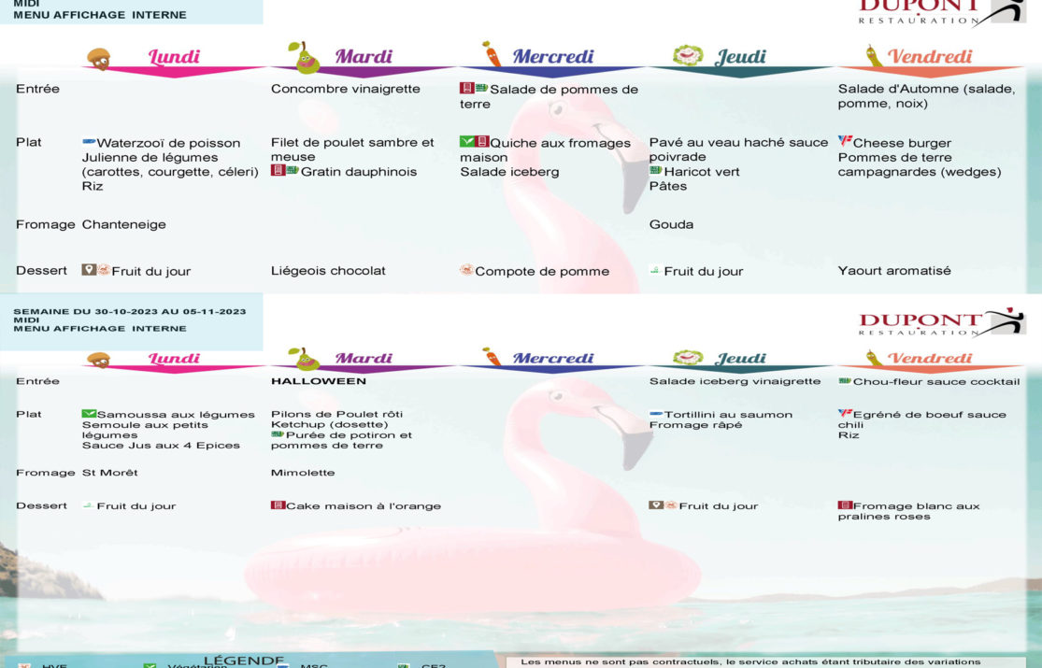This screenshot has width=1042, height=668.
Task: Click the mushroom mascot beside Lundi in the upper menu
Action: coord(99,59)
